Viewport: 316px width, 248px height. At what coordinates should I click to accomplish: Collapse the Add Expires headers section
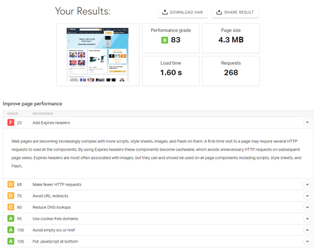307,122
